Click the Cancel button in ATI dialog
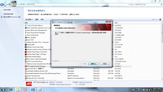The width and height of the screenshot is (163, 92). point(105,64)
